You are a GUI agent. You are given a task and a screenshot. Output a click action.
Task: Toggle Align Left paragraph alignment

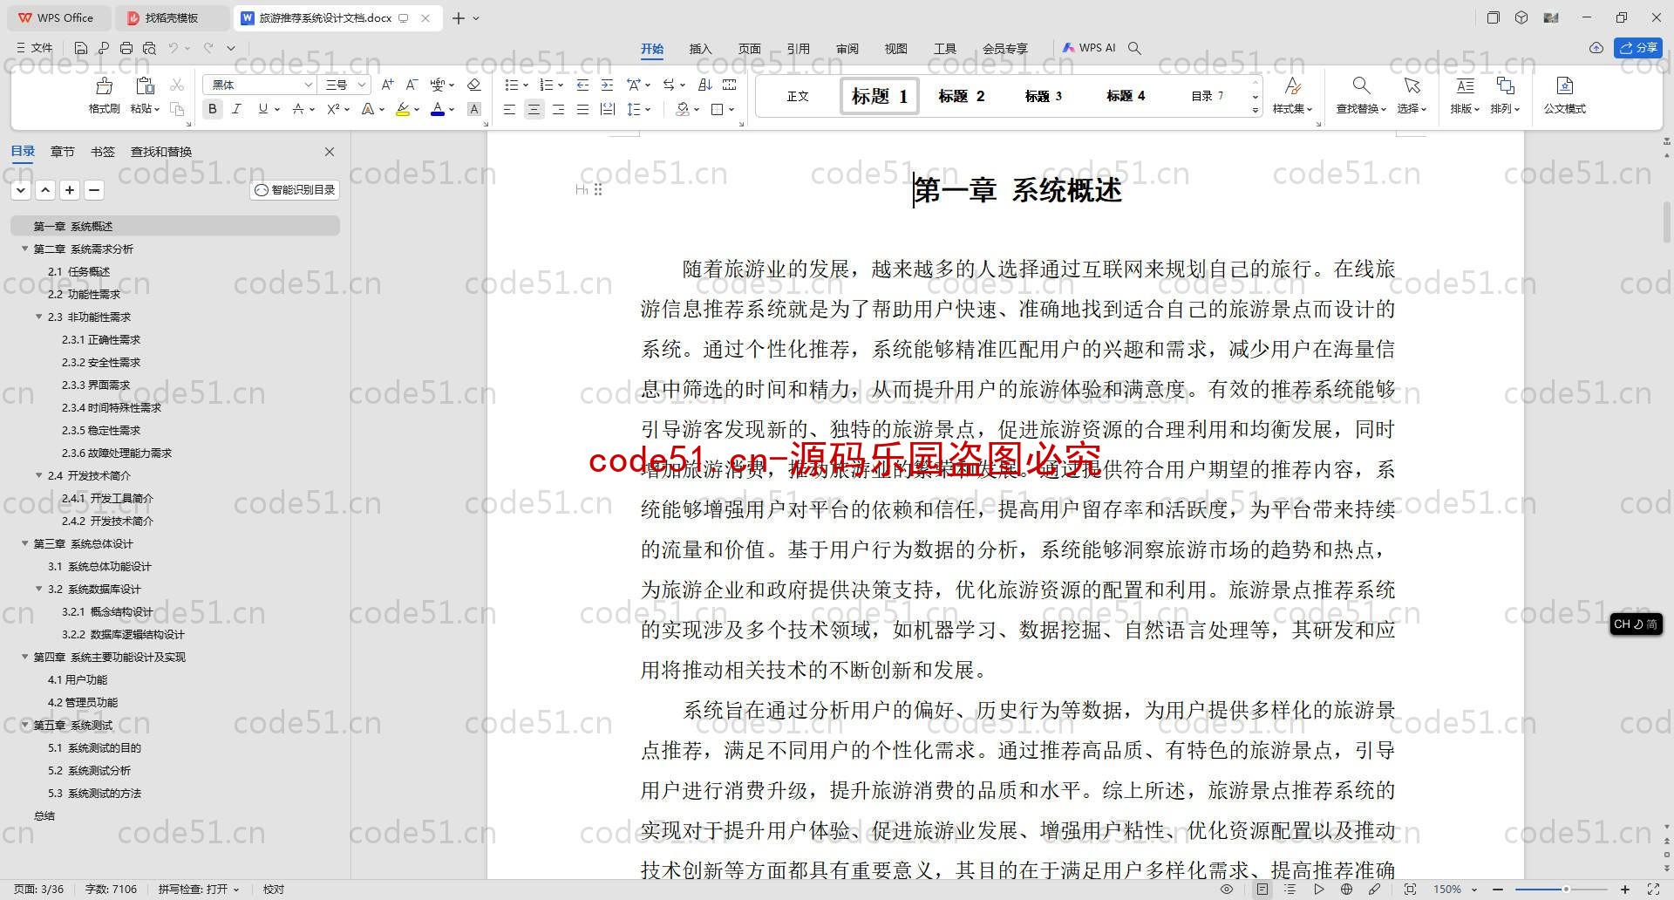click(x=509, y=109)
